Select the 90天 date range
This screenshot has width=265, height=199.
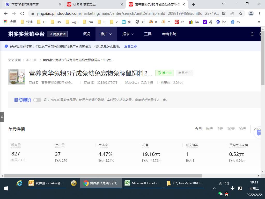coord(242,129)
